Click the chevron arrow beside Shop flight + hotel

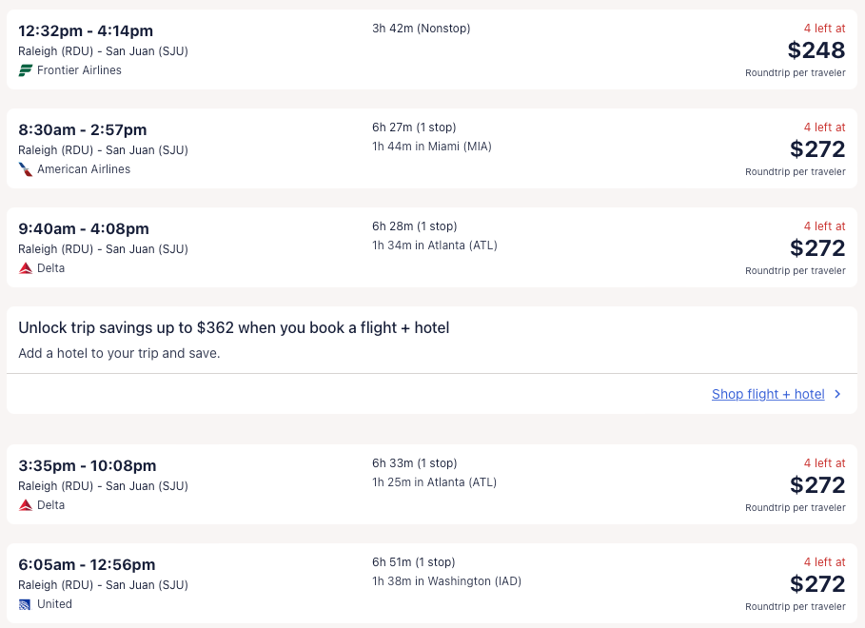click(837, 394)
